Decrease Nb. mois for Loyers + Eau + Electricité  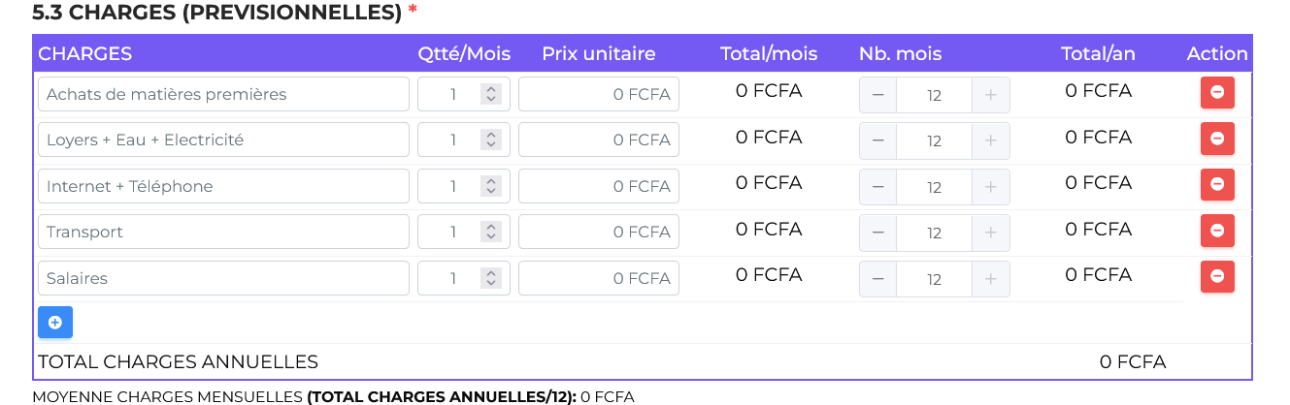878,140
